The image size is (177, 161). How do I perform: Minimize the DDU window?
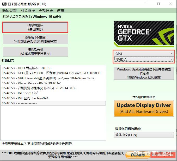147,4
